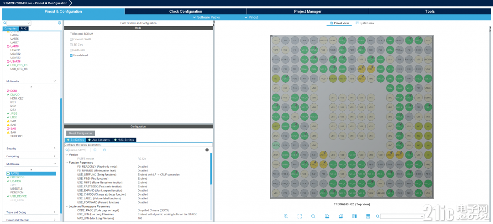The image size is (493, 224).
Task: Click the categories panel scrollbar
Action: click(61, 156)
